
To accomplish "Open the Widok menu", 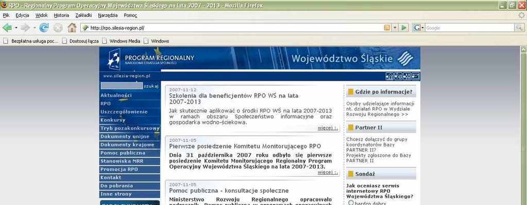I will point(41,15).
